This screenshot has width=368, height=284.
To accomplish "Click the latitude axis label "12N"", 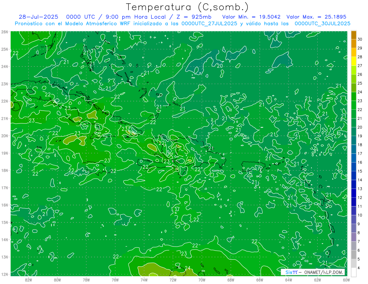I will coord(5,274).
